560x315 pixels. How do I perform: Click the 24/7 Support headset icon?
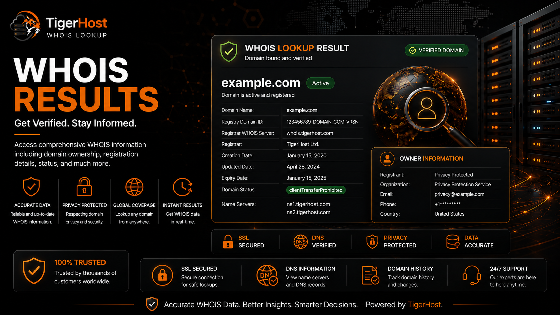[472, 275]
